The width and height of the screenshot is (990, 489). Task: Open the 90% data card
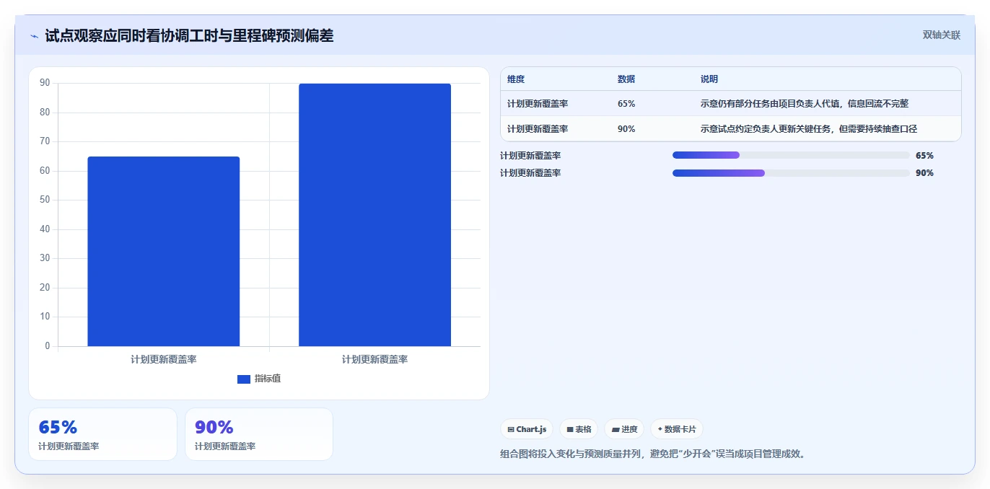tap(259, 434)
